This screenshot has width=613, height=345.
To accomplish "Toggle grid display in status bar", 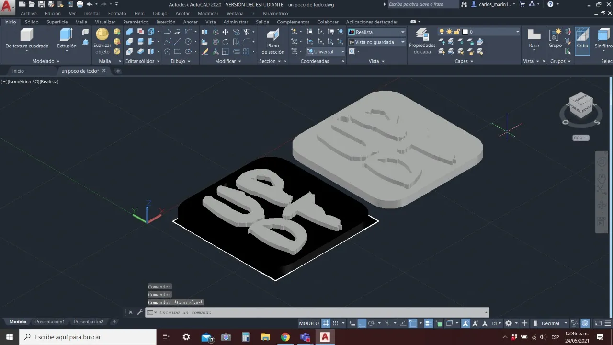I will [326, 323].
